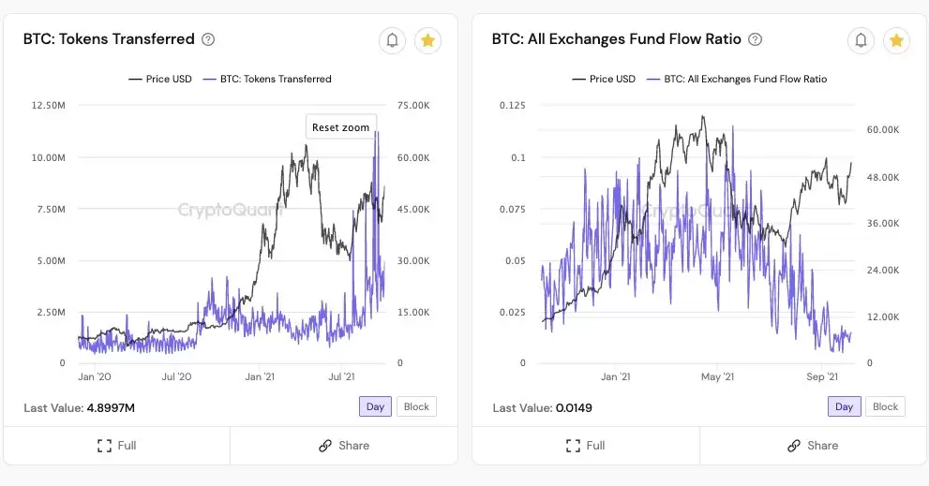Toggle Price USD series in Tokens Transferred legend
Viewport: 929px width, 486px height.
(x=160, y=80)
